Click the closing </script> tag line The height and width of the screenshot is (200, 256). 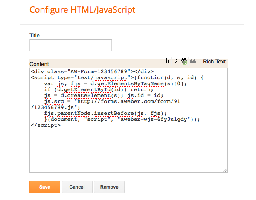point(46,126)
